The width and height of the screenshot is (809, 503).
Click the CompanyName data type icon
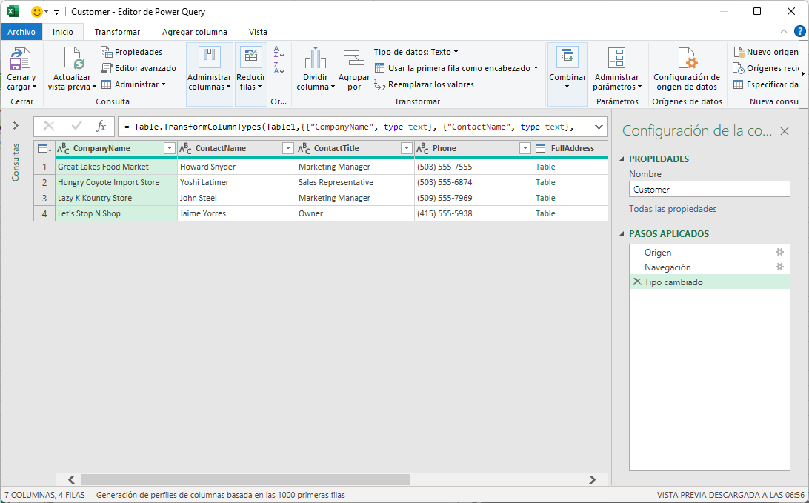pyautogui.click(x=63, y=149)
